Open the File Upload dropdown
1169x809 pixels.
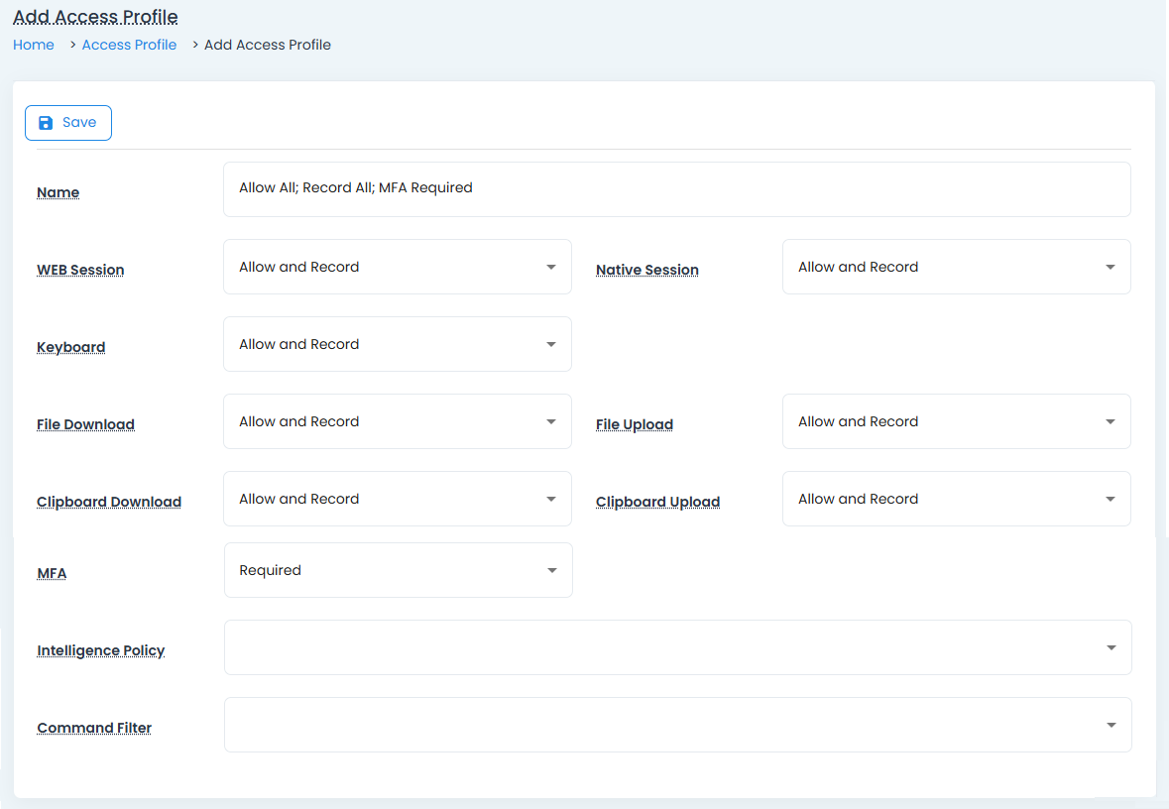pos(956,421)
